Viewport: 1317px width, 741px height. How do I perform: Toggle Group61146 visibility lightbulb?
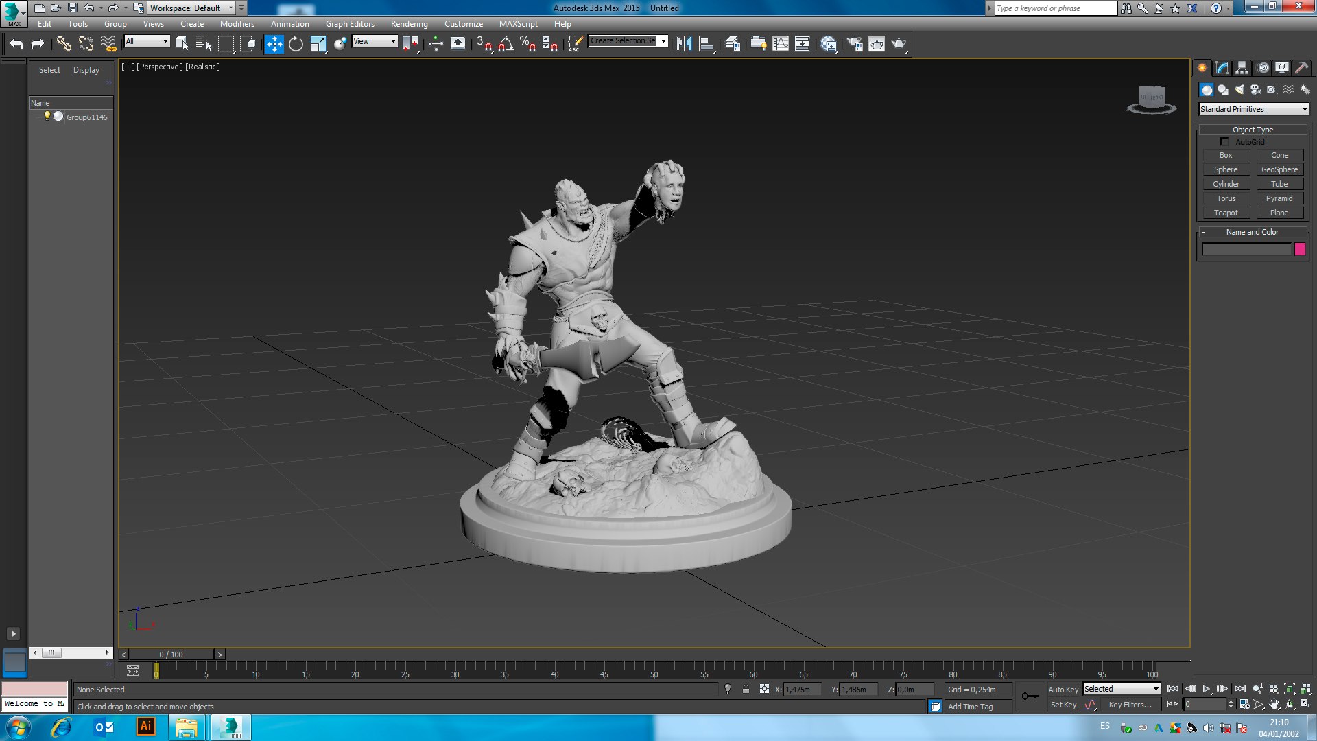[x=47, y=117]
